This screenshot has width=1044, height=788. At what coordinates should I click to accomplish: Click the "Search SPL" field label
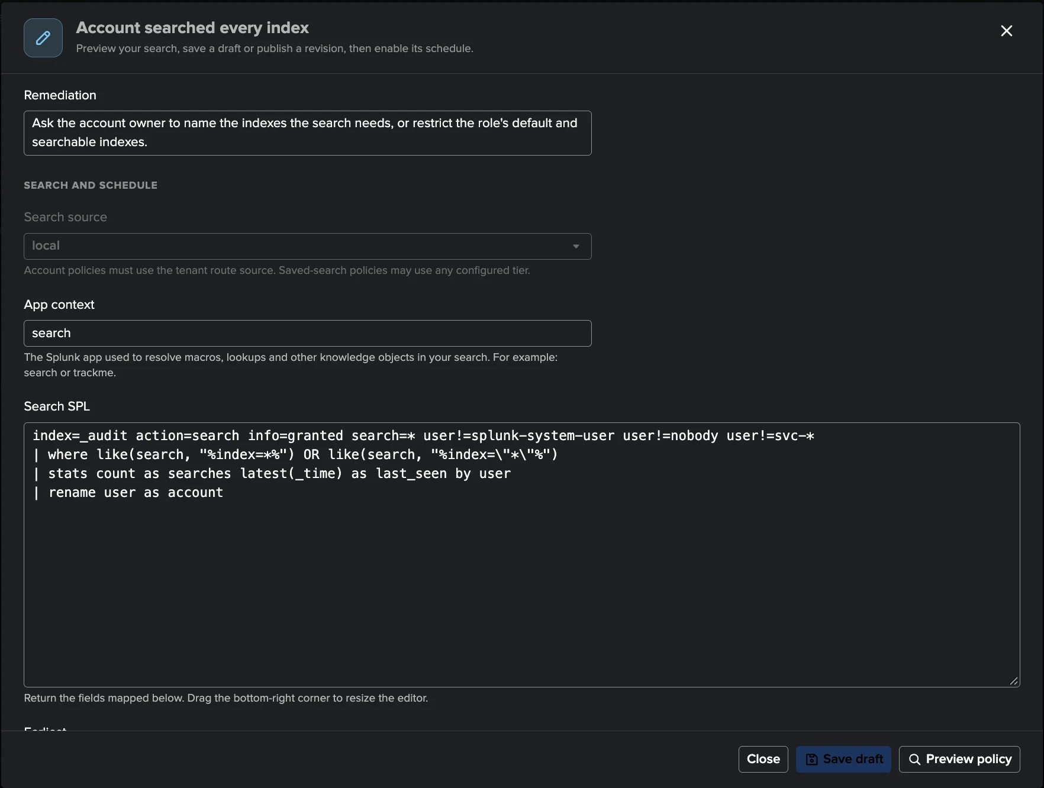tap(57, 406)
